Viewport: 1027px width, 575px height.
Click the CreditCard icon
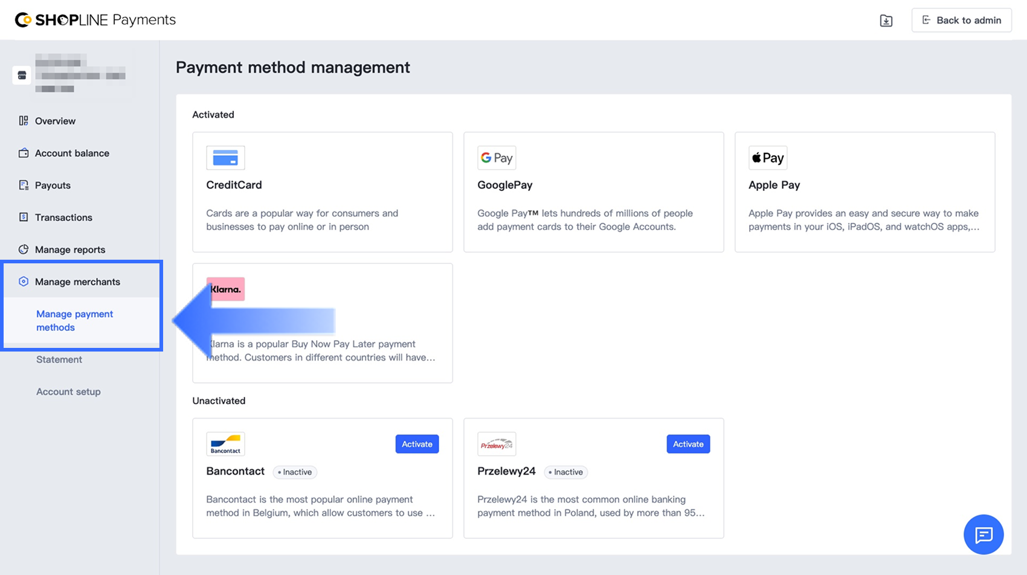coord(225,158)
